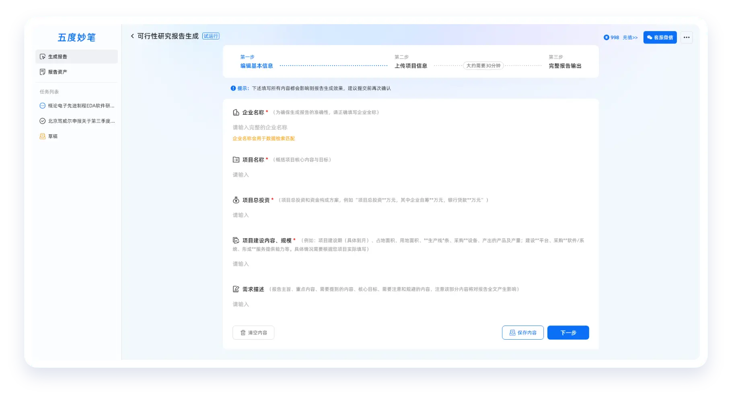Select step 第三步 完整报告输出
The width and height of the screenshot is (732, 400).
pyautogui.click(x=564, y=66)
